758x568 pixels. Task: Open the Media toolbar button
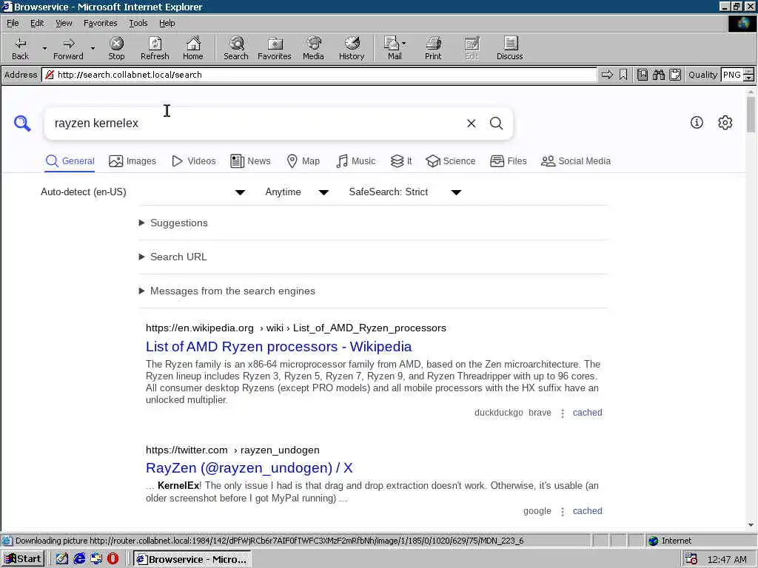pos(313,48)
